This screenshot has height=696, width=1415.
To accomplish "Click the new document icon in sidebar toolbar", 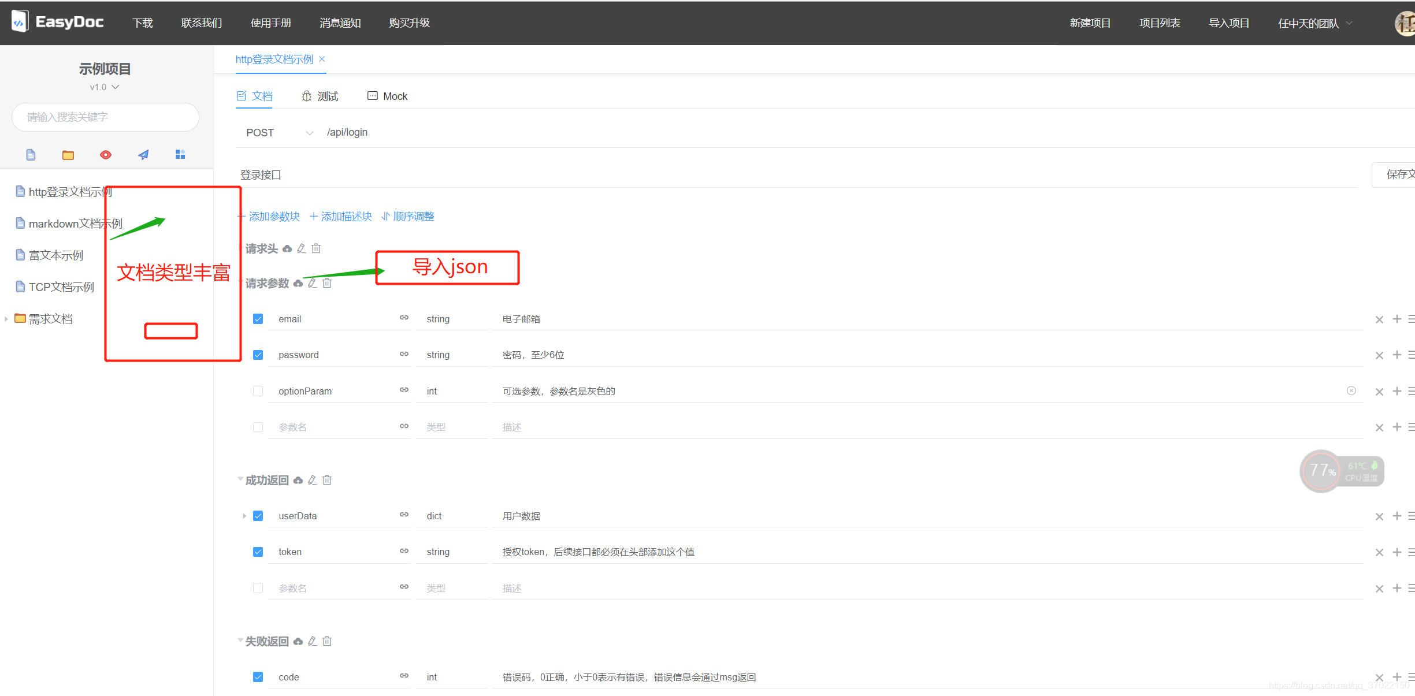I will (31, 155).
